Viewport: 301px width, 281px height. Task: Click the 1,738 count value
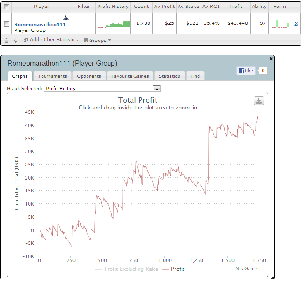[143, 23]
